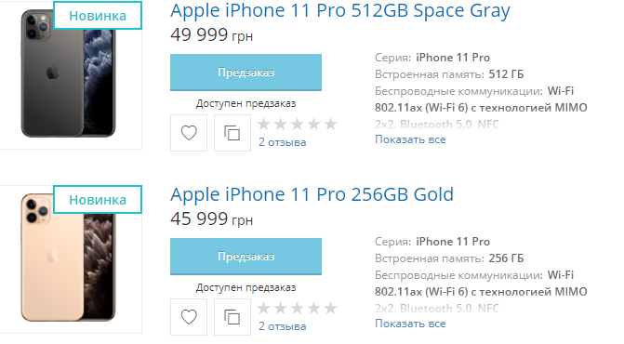Add Gold iPhone to wishlist heart
The image size is (624, 344).
(189, 317)
